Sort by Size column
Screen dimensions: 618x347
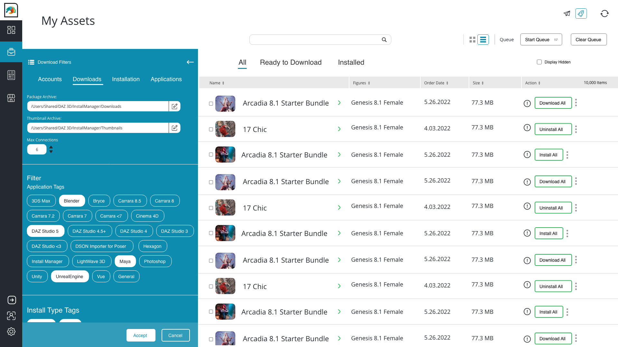tap(478, 83)
